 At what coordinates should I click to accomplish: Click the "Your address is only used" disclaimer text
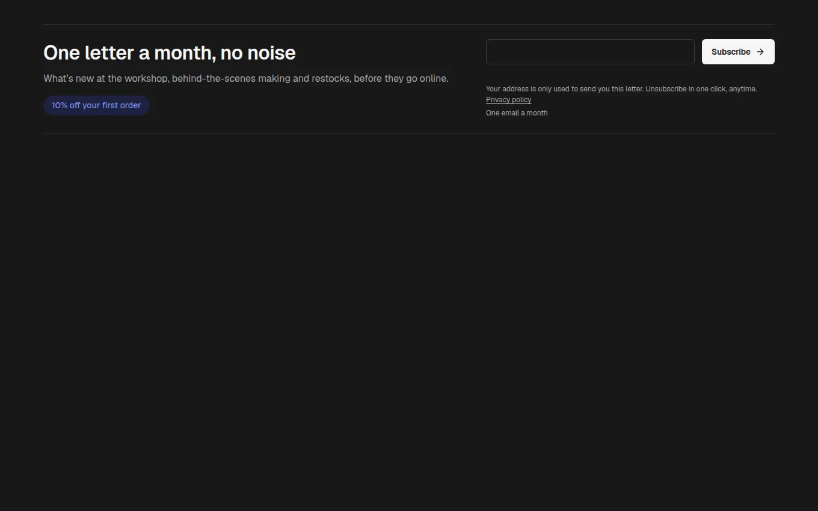click(621, 89)
